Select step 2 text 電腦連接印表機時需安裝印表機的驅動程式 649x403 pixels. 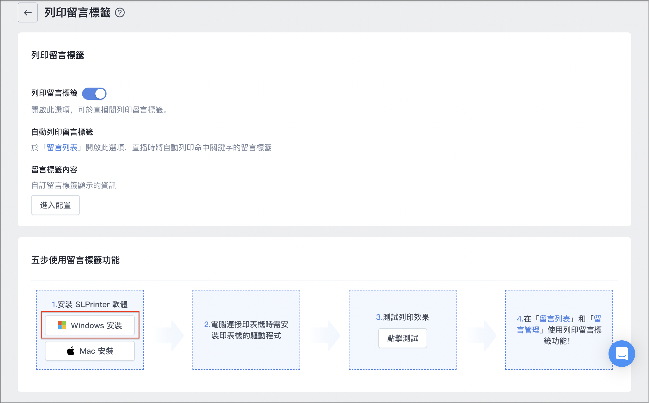[246, 330]
